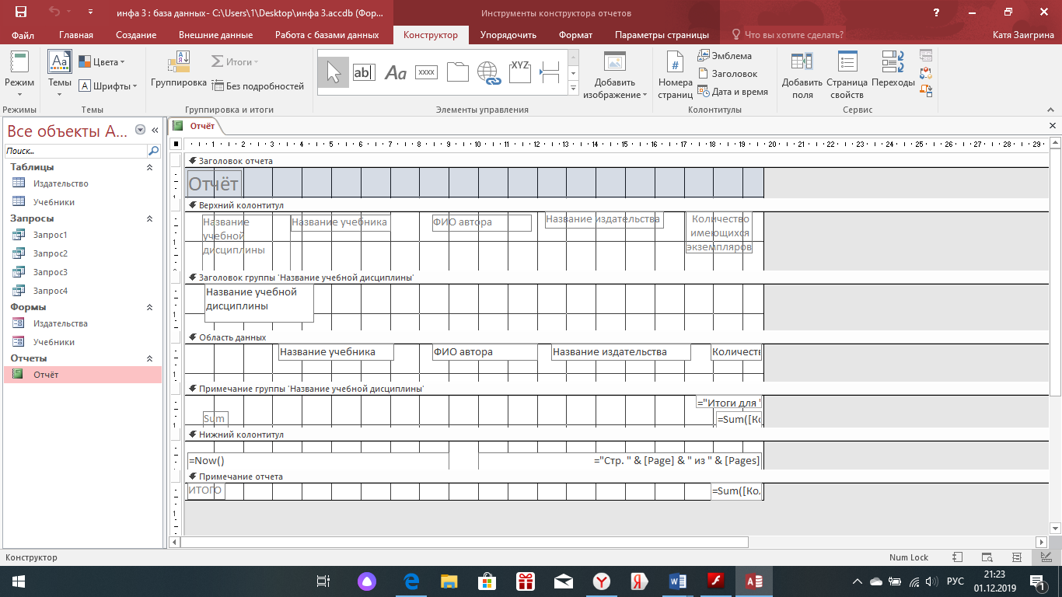Open Grouping and Sorting (Группировка)
Screen dimensions: 1062x597
179,70
